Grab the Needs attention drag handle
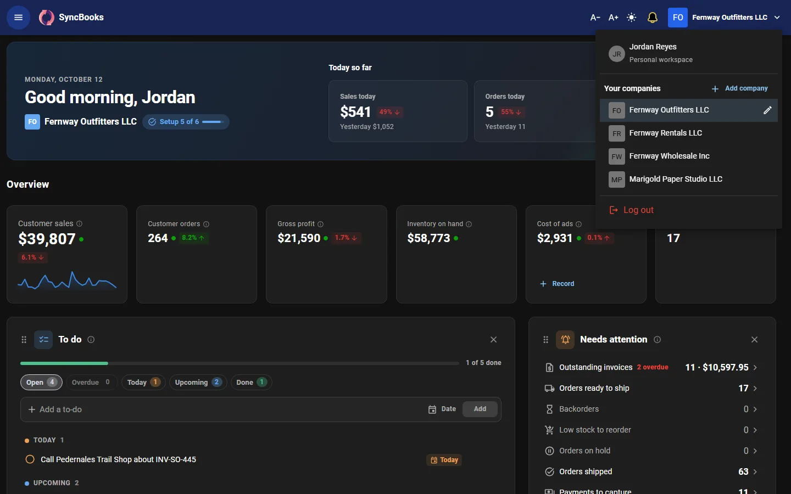 point(545,340)
